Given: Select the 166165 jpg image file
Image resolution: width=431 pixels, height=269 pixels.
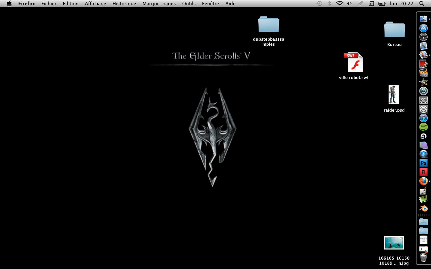Looking at the screenshot, I should tap(394, 243).
